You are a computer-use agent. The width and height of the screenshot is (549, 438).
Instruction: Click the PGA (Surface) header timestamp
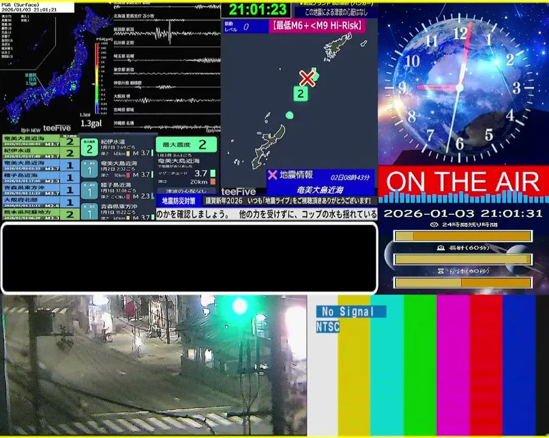coord(36,7)
